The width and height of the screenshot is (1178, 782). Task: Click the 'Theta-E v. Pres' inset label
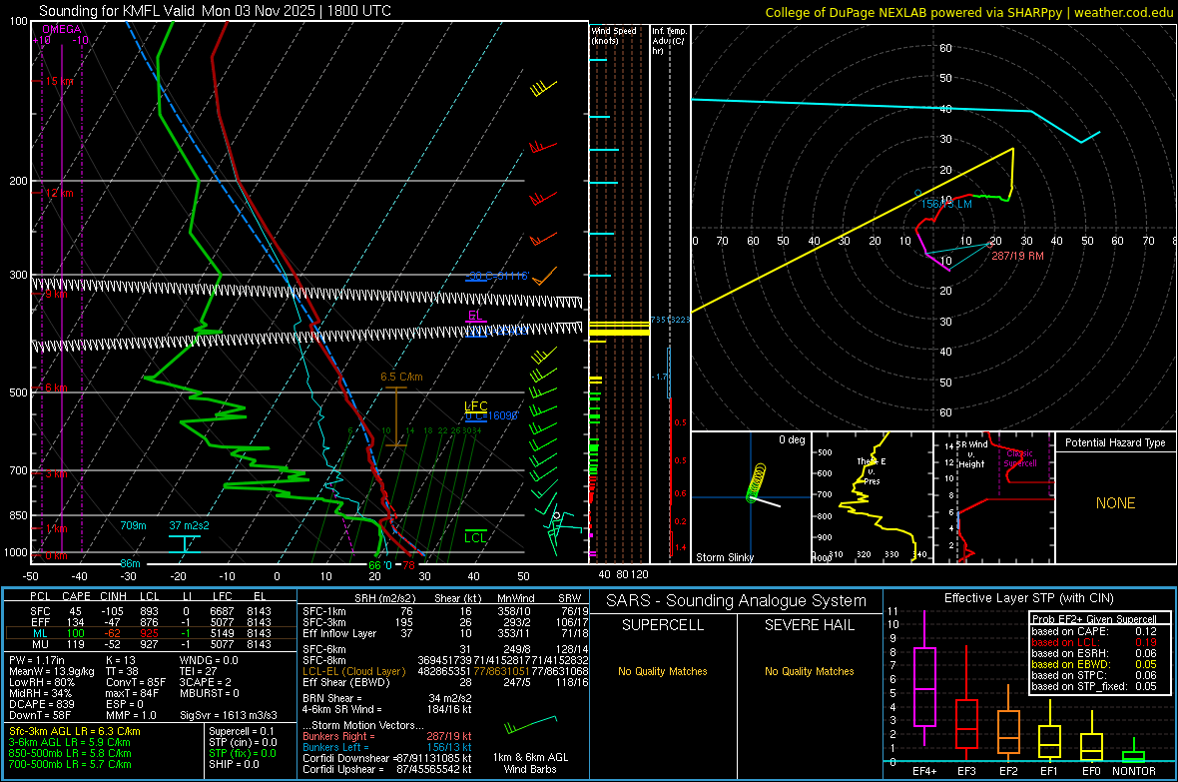click(872, 470)
